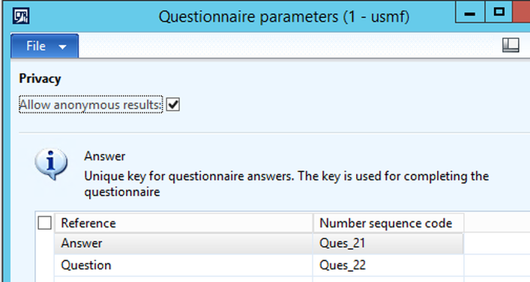Screen dimensions: 530x282
Task: Select the Answer reference row
Action: click(184, 243)
